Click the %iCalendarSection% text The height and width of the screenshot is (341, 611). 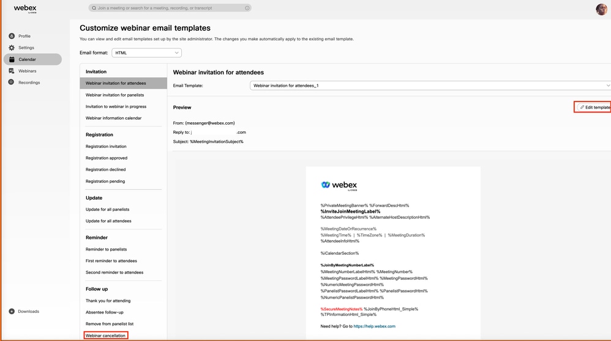339,253
